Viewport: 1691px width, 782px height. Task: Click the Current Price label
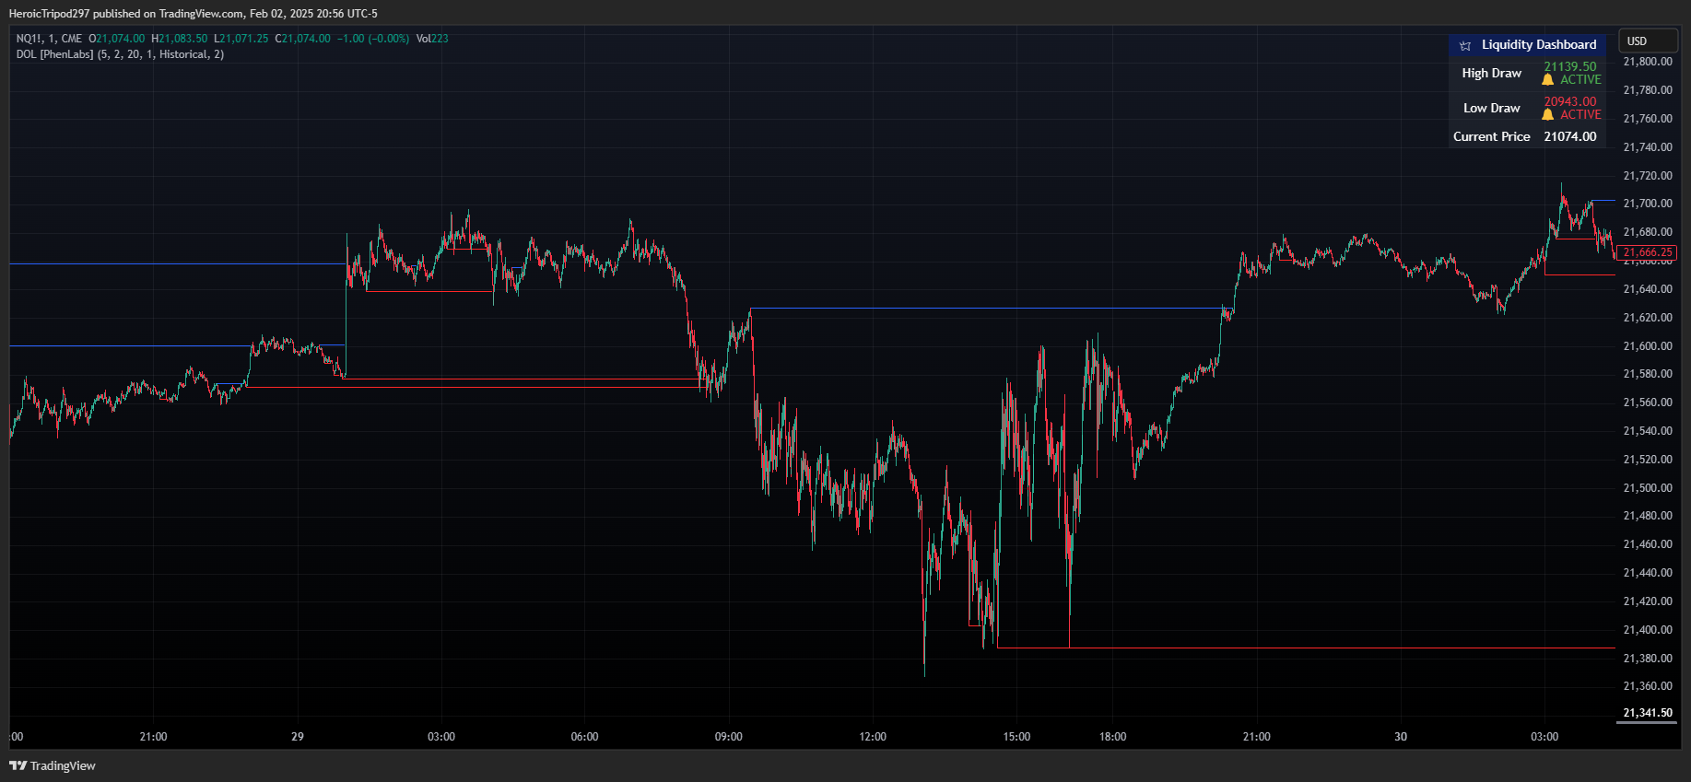pyautogui.click(x=1491, y=136)
